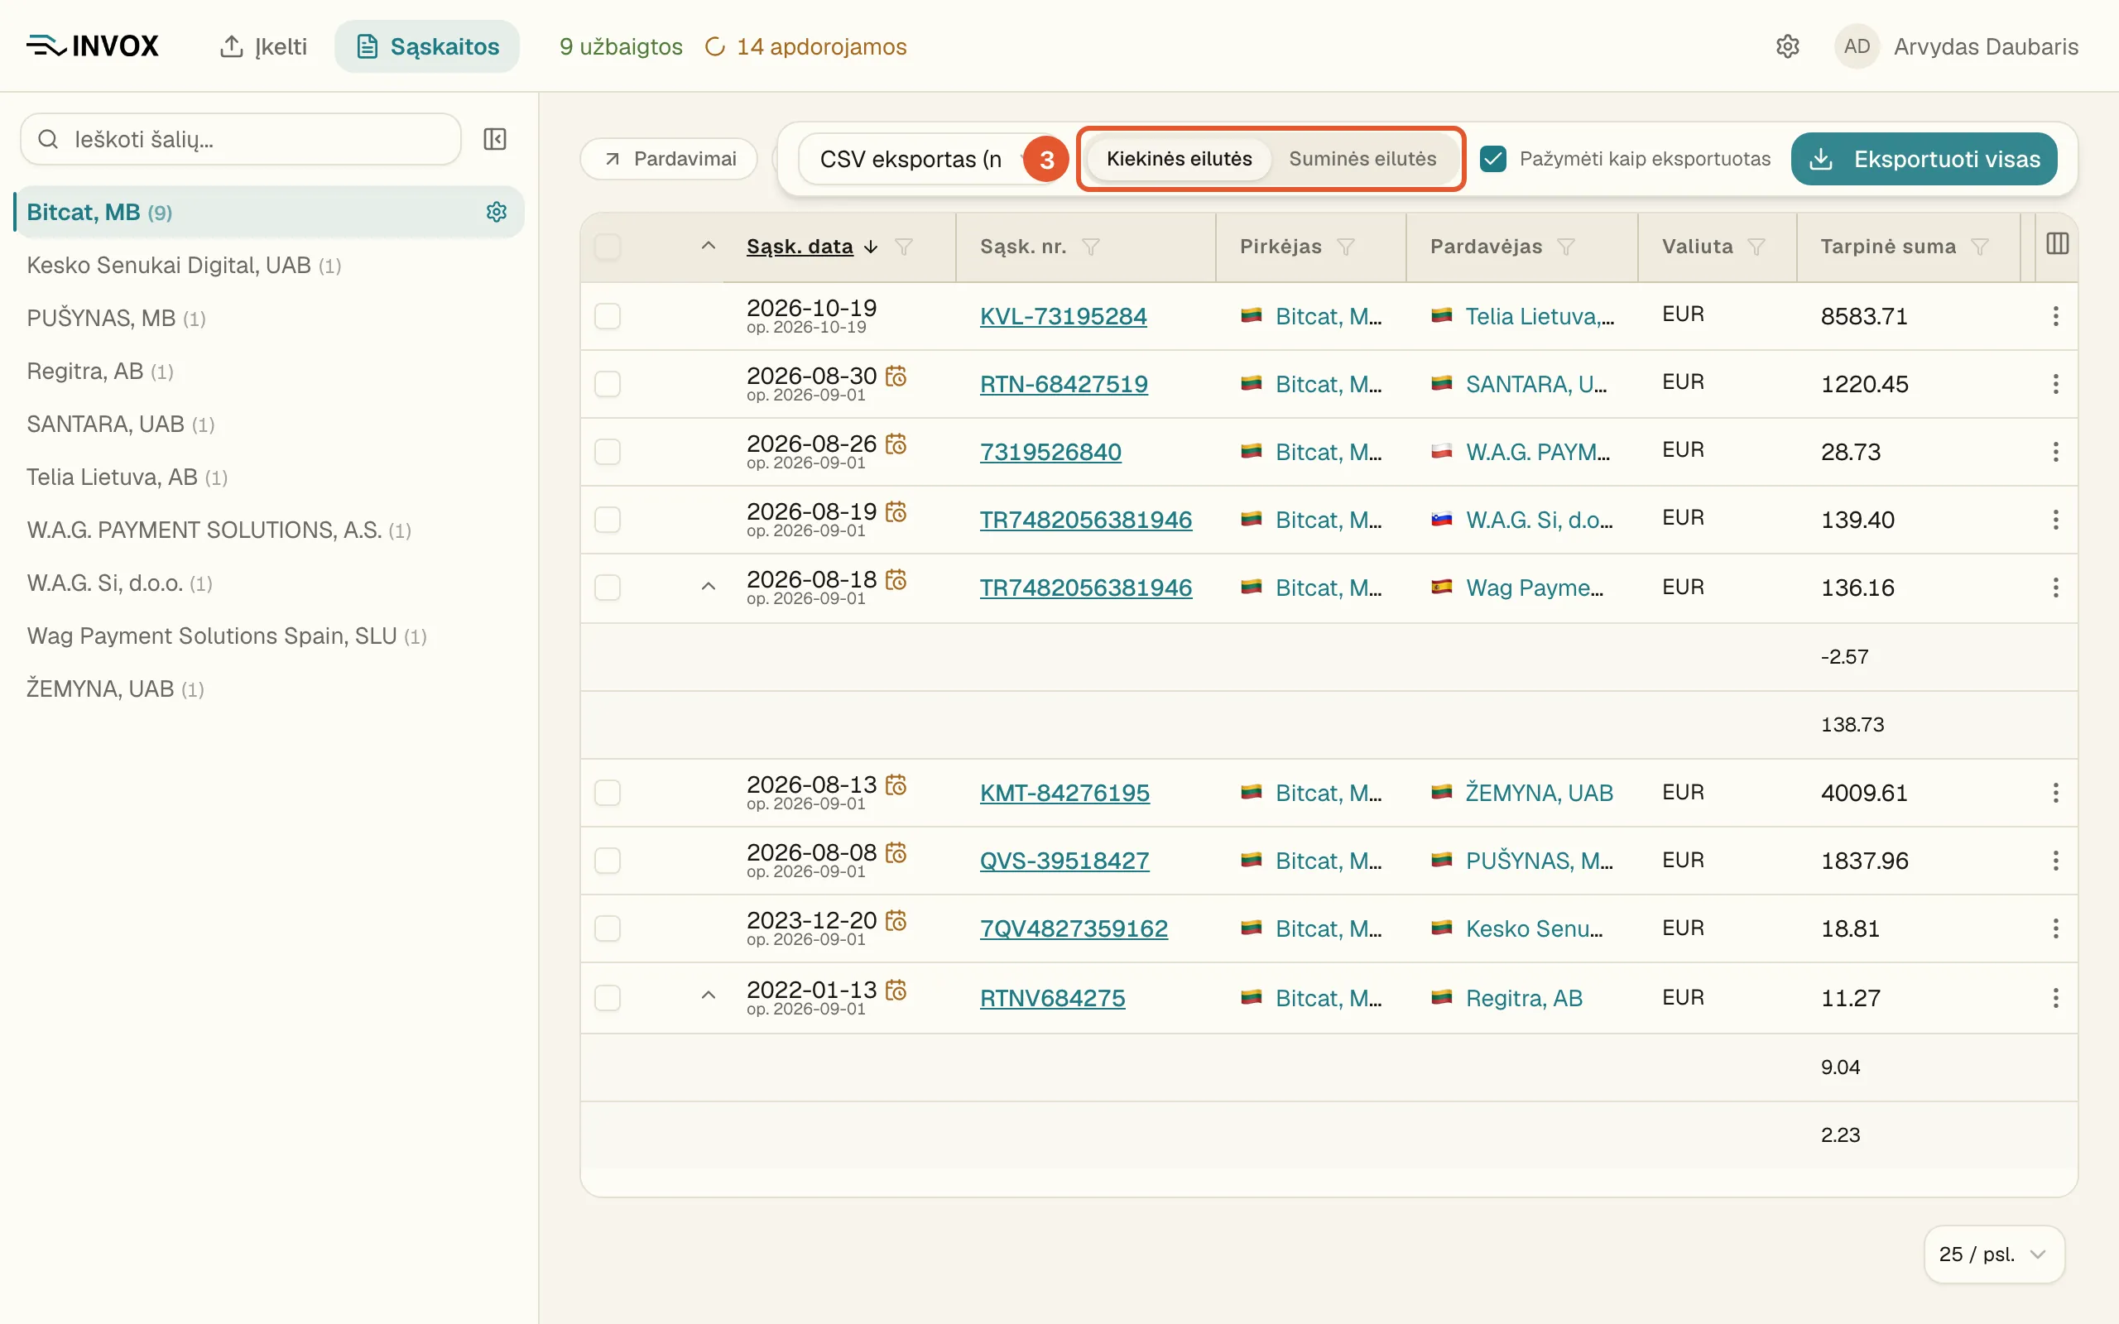Open row menu for 2026-08-19 invoice
The height and width of the screenshot is (1324, 2119).
point(2055,520)
